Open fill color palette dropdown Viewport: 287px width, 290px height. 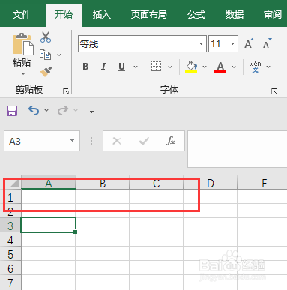coord(205,67)
